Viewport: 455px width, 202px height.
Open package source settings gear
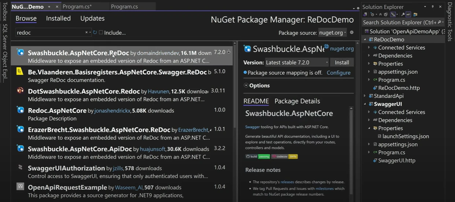[352, 33]
